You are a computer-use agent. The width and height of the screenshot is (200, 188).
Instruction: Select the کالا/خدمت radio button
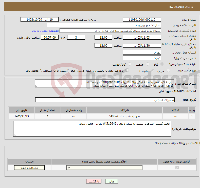coord(130,64)
